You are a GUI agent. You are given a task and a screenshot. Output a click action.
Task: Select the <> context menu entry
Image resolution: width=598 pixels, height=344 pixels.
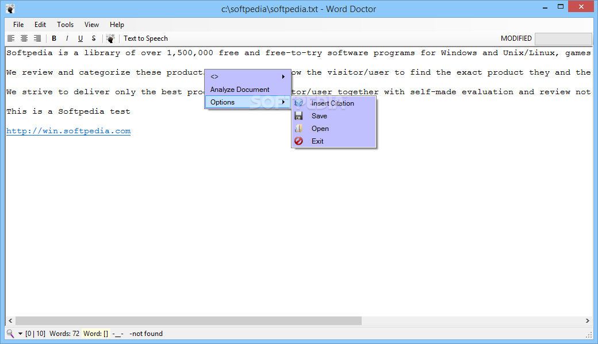[248, 76]
